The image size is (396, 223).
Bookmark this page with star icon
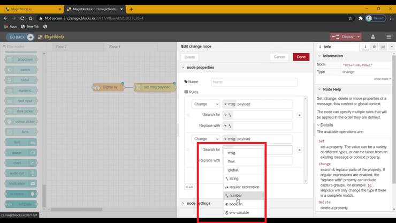coord(350,18)
